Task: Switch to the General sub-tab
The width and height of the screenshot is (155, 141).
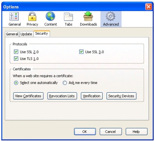Action: point(12,34)
